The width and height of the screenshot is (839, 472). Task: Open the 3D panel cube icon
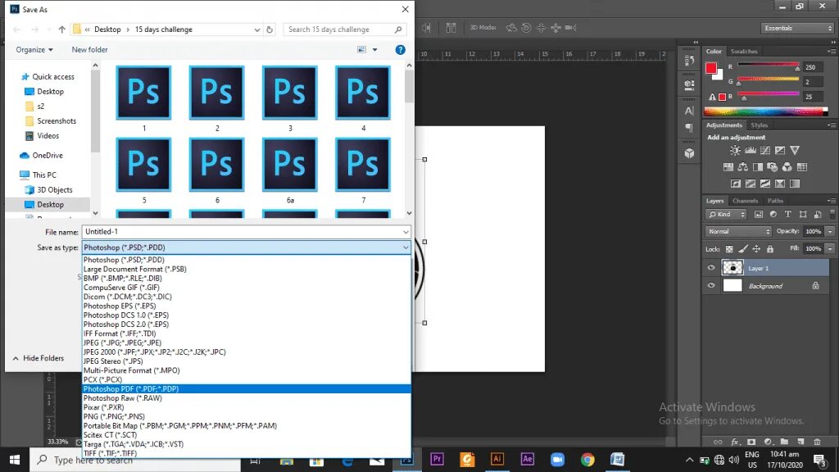point(689,153)
